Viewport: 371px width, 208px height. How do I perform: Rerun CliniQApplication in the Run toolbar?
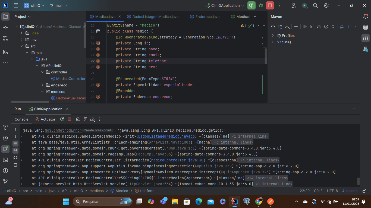(62, 119)
